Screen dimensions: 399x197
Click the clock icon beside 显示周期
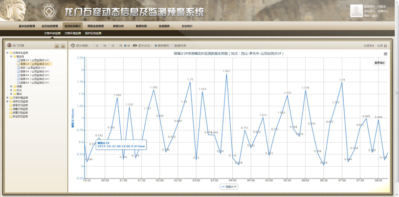73,45
